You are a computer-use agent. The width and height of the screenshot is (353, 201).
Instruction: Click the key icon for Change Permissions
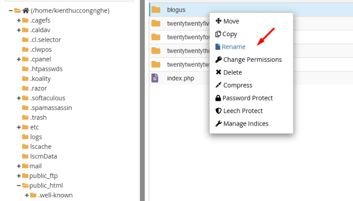click(218, 60)
